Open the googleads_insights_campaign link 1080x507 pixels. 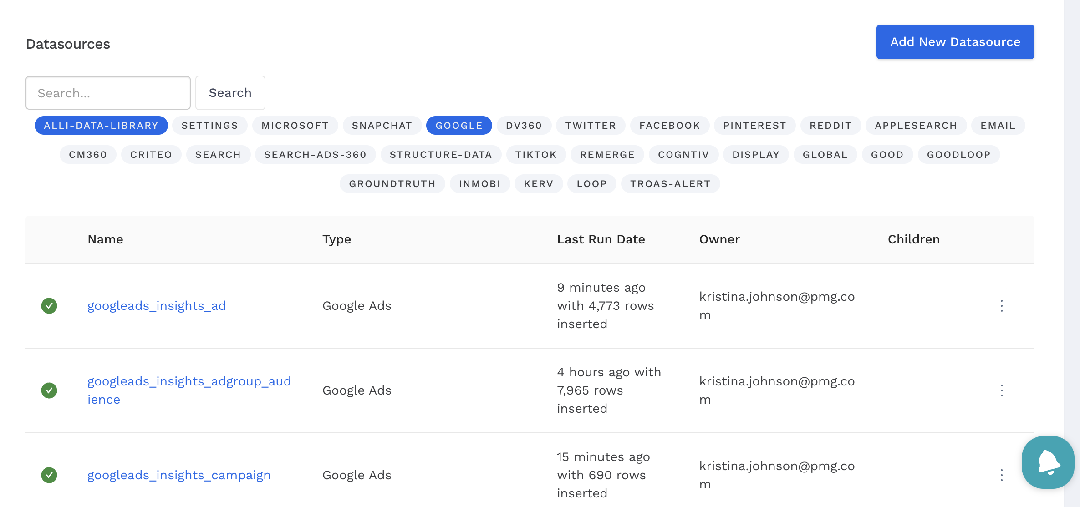tap(179, 475)
